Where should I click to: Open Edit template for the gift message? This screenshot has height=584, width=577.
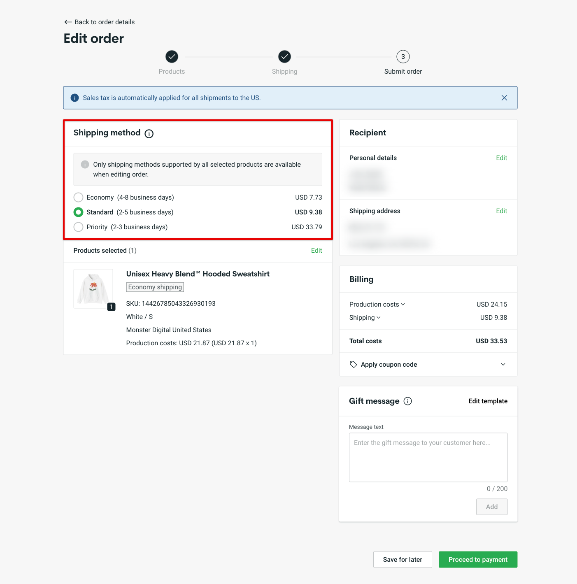(x=488, y=401)
